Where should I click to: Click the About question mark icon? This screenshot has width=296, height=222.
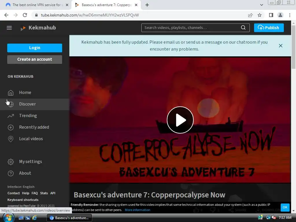pyautogui.click(x=11, y=173)
